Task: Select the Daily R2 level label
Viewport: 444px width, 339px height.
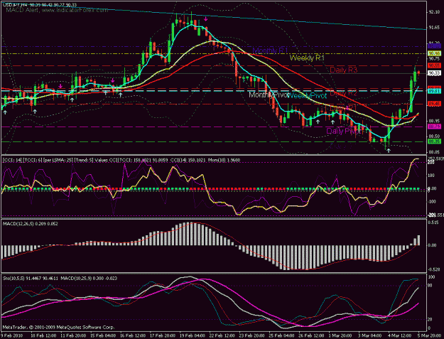Action: [343, 93]
